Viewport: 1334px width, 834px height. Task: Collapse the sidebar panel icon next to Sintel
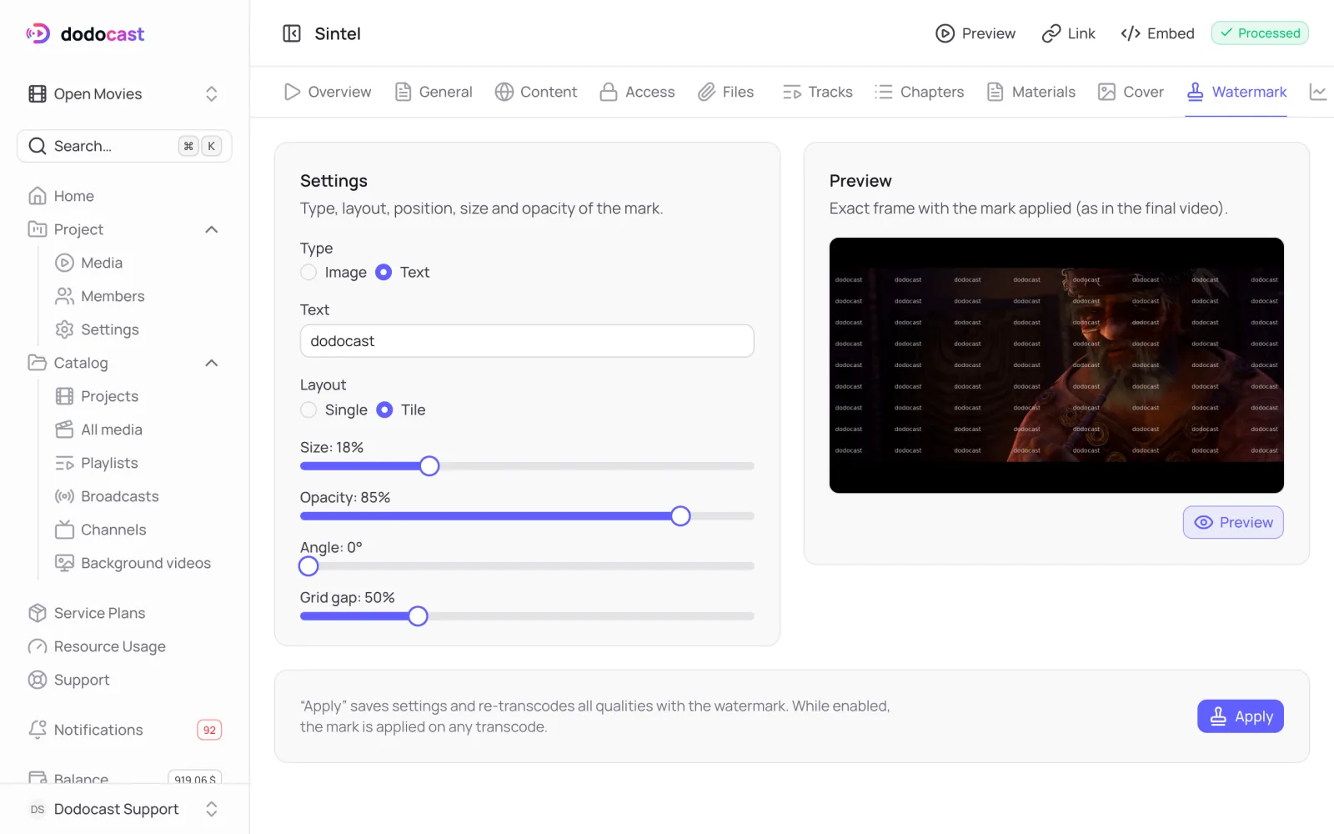(x=292, y=33)
